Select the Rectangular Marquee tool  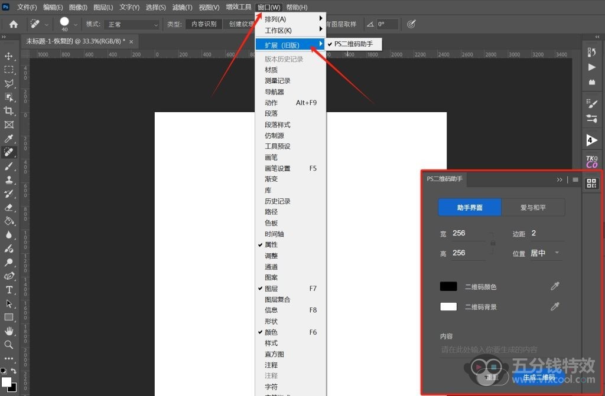pos(8,70)
